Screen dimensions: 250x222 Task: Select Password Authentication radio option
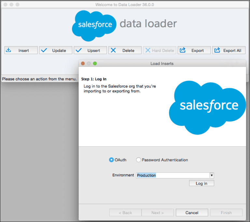coord(138,160)
